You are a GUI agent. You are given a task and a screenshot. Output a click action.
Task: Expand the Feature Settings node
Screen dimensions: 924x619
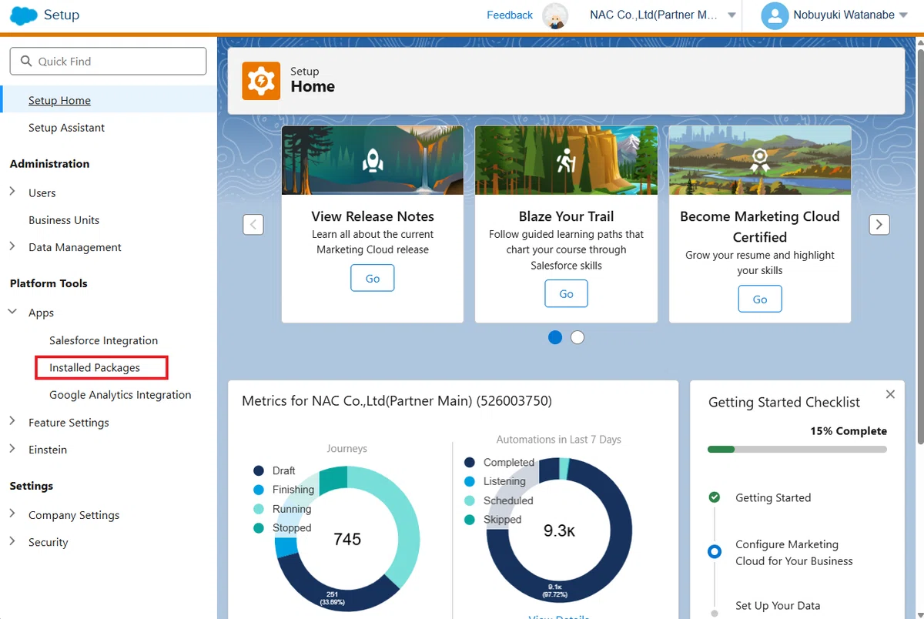click(x=12, y=421)
